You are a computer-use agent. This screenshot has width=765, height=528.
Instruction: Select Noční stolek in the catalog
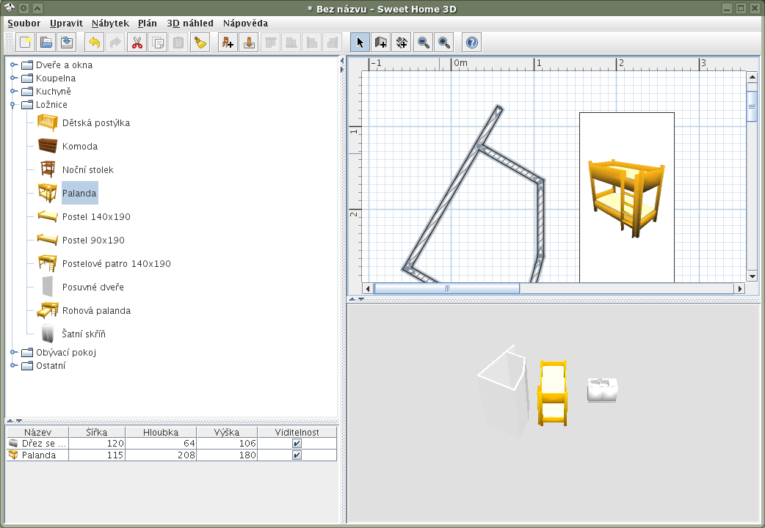(88, 169)
